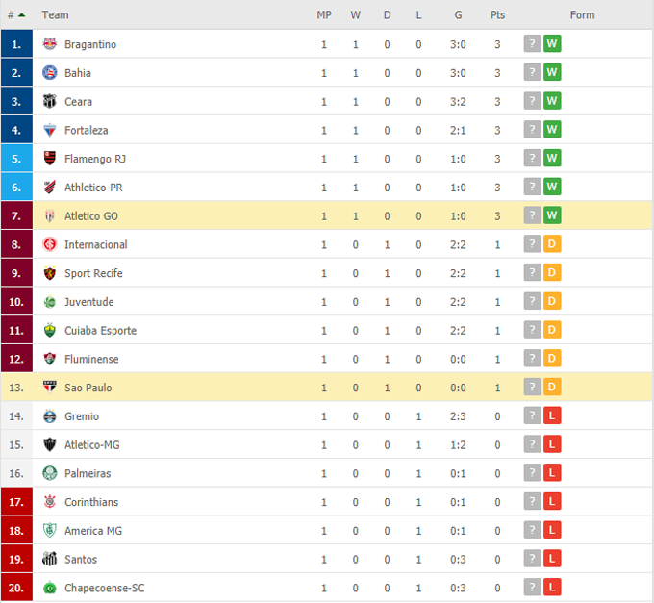Click the Internacional club badge
The width and height of the screenshot is (654, 603).
50,244
